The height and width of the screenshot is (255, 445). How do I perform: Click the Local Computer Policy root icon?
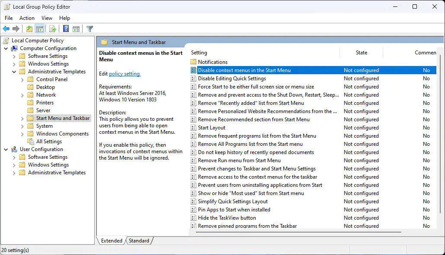pos(6,41)
